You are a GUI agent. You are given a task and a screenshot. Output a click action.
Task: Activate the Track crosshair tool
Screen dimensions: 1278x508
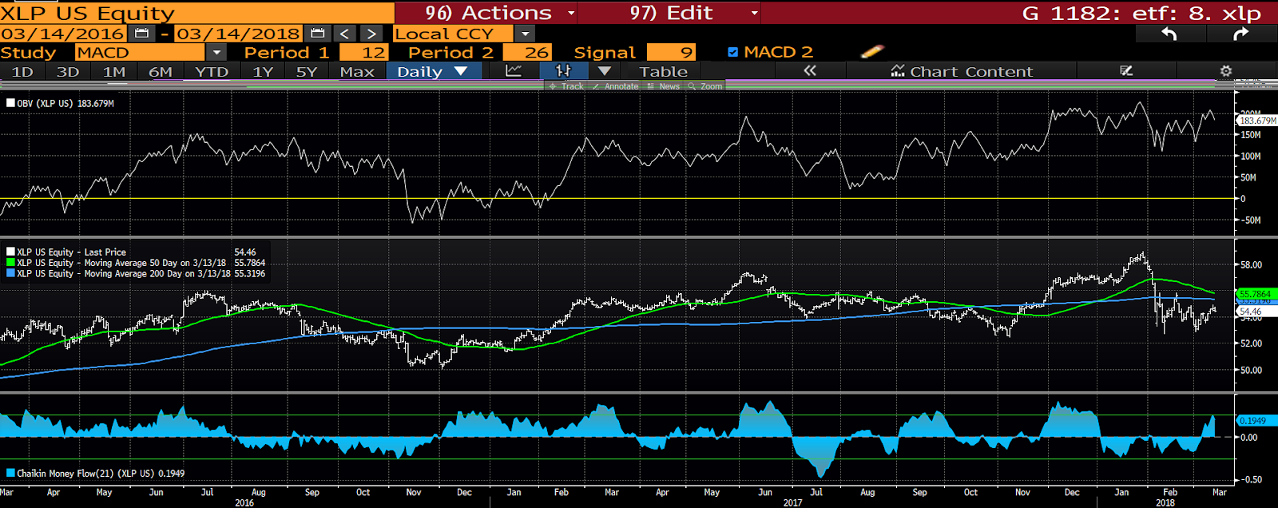(566, 86)
